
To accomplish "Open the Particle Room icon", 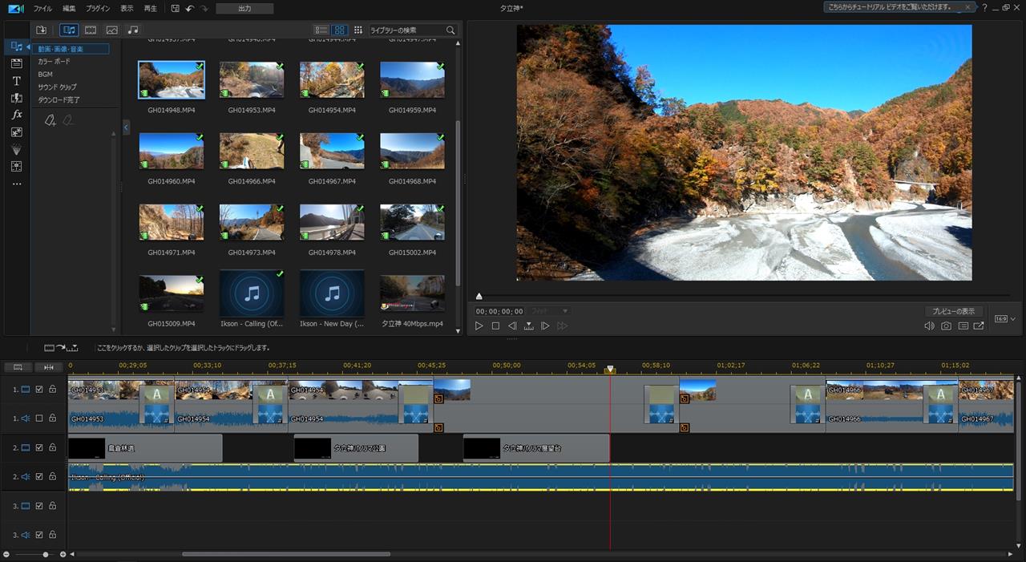I will [17, 149].
